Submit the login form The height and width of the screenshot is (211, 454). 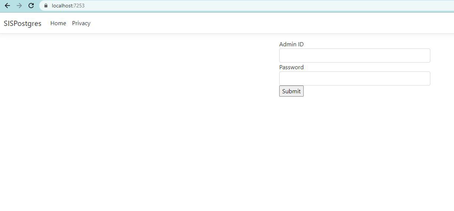(291, 91)
